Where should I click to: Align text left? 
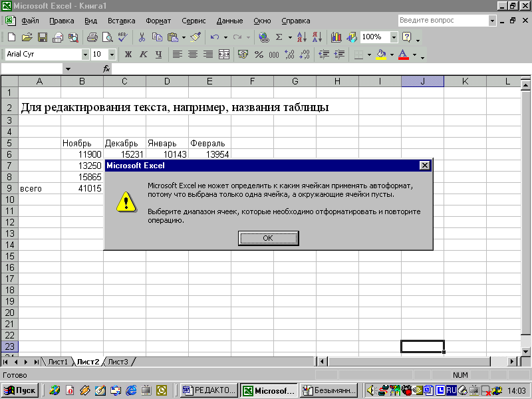click(x=178, y=54)
